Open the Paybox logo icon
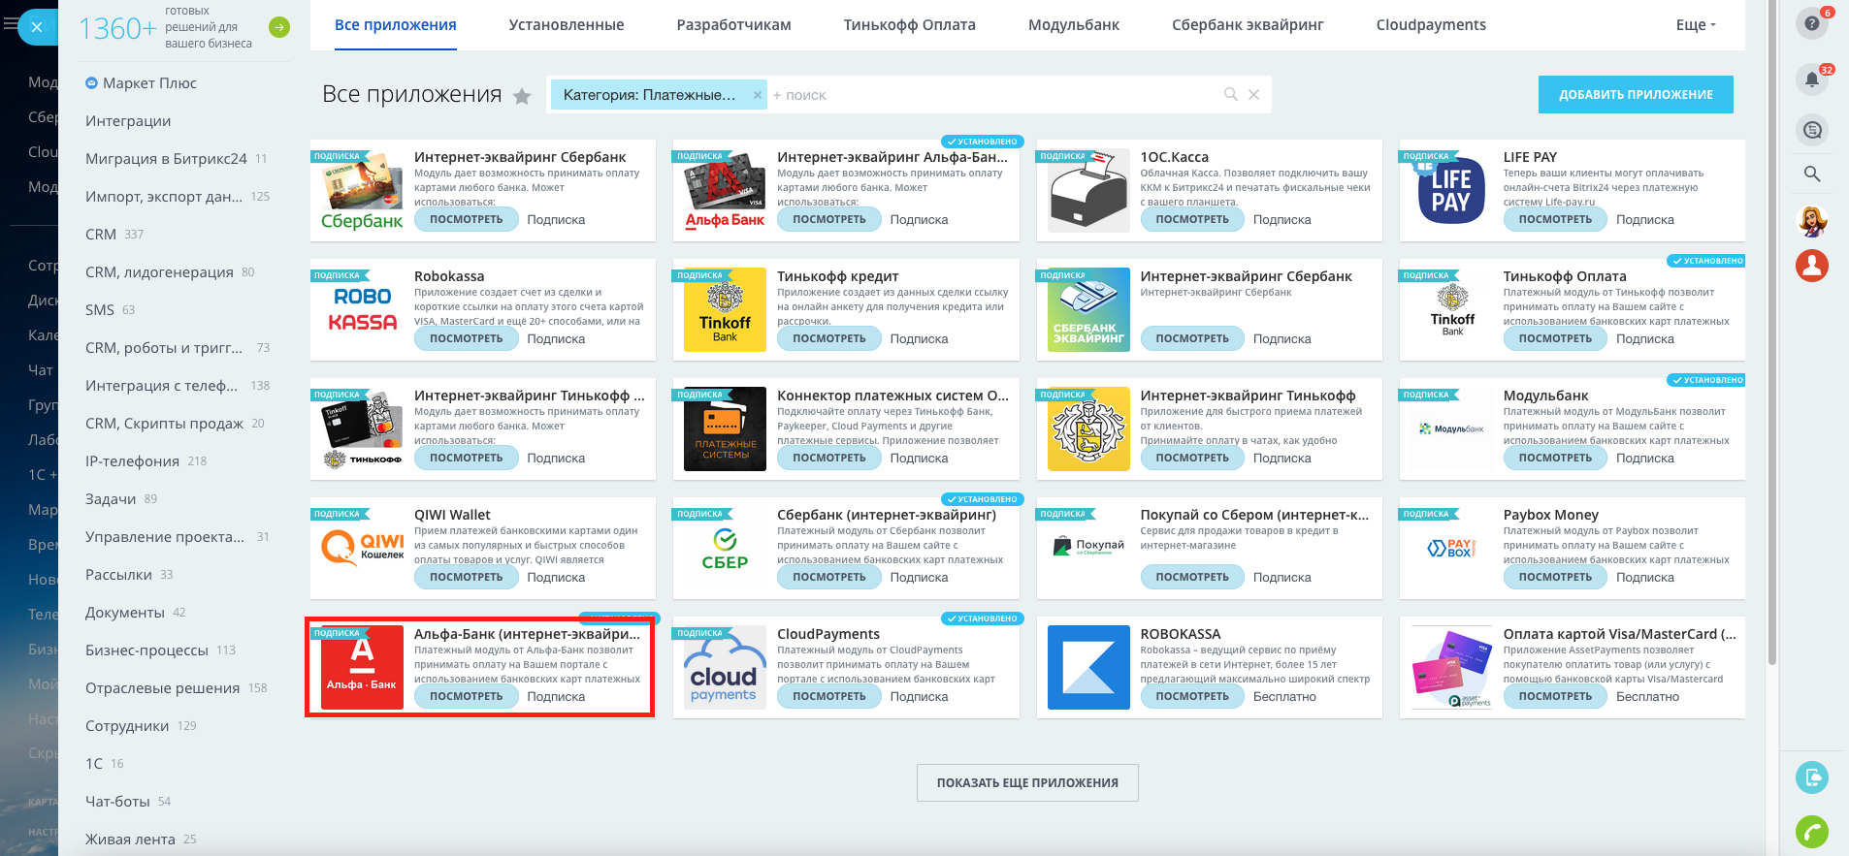This screenshot has height=856, width=1849. [1450, 549]
